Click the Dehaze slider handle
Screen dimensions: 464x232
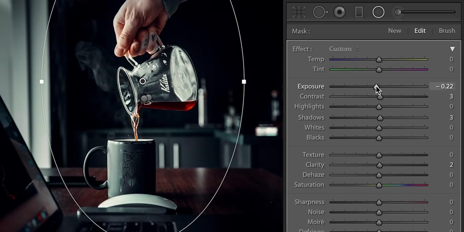379,175
